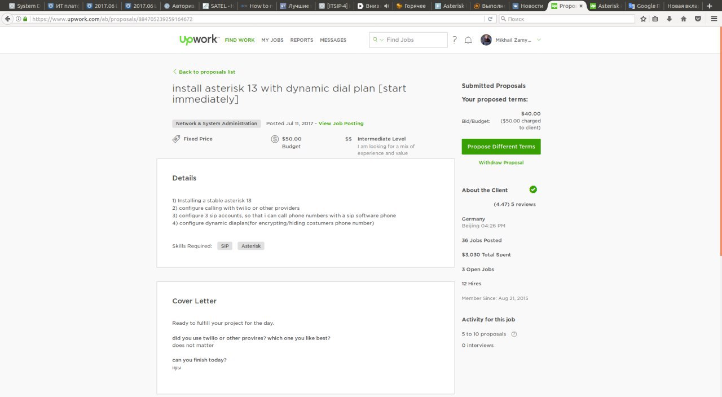Click the site info icon in address bar
The image size is (722, 397).
tap(18, 19)
